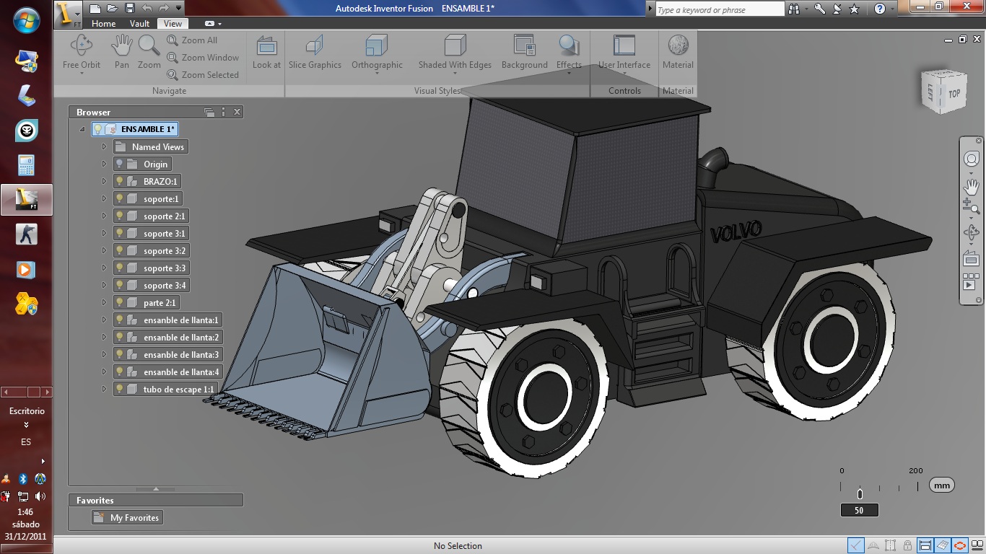Screen dimensions: 986x554
Task: Click the keyword search field
Action: [718, 9]
